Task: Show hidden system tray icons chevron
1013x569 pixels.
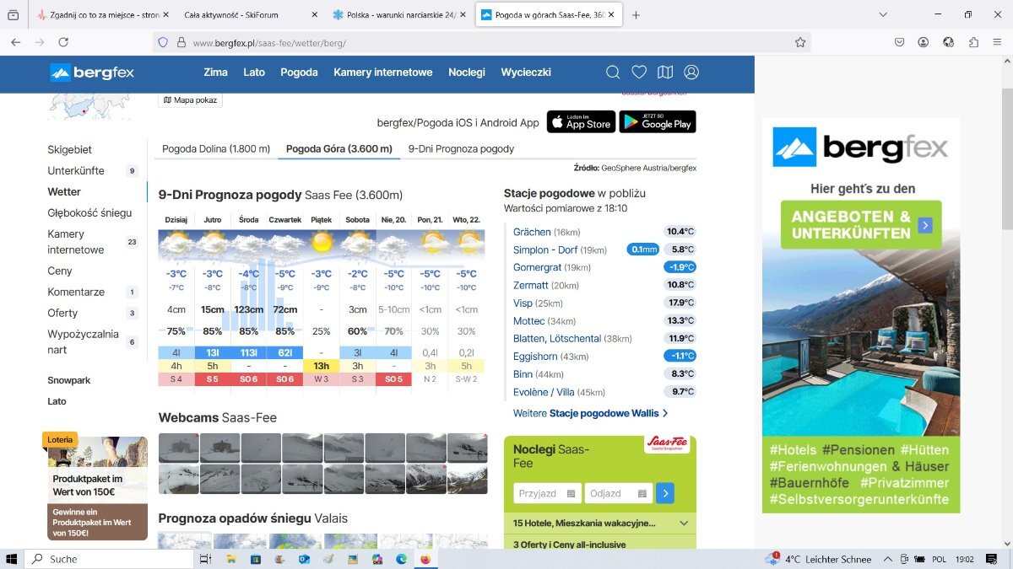Action: coord(888,559)
